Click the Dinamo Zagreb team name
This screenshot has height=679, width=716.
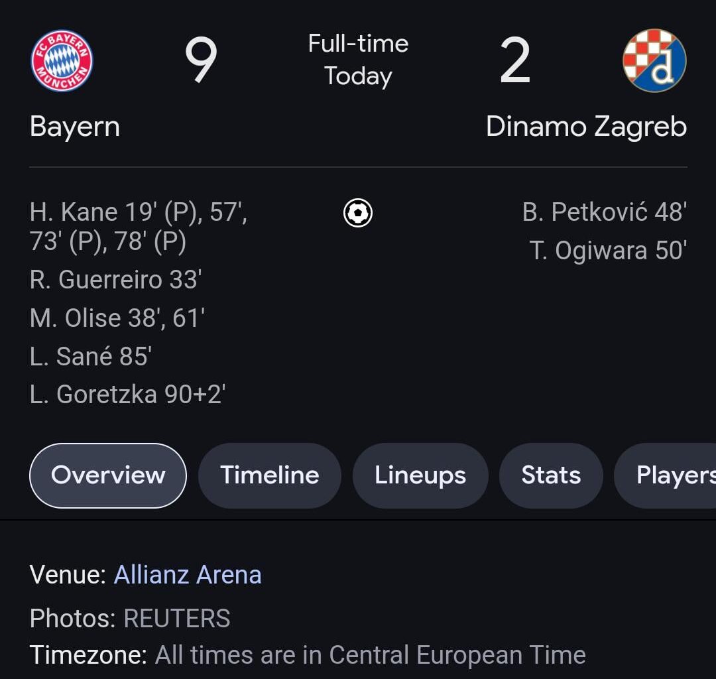(x=586, y=127)
